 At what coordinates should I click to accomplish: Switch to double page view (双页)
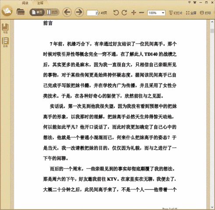[52, 12]
